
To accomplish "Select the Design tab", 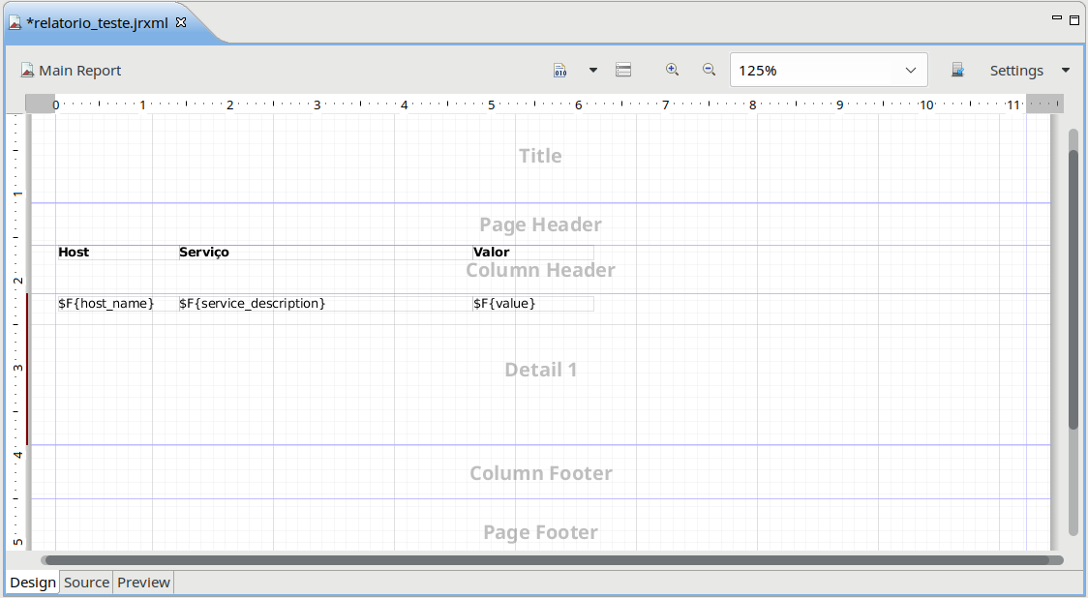I will point(33,583).
